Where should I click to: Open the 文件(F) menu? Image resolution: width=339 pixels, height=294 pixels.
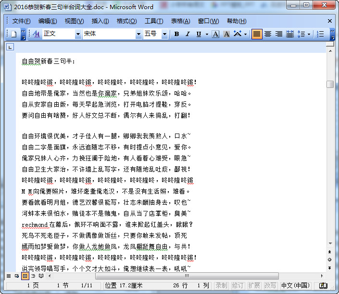pos(21,21)
